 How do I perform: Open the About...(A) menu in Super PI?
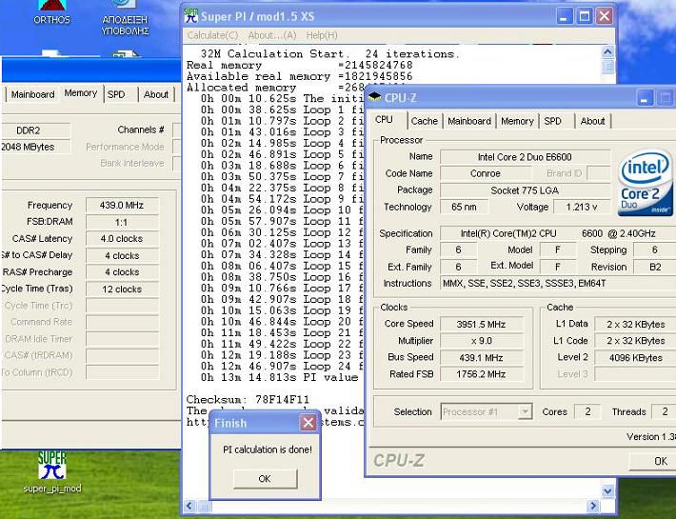[272, 35]
